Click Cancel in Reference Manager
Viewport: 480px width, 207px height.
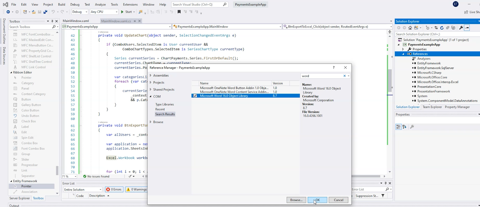click(338, 200)
